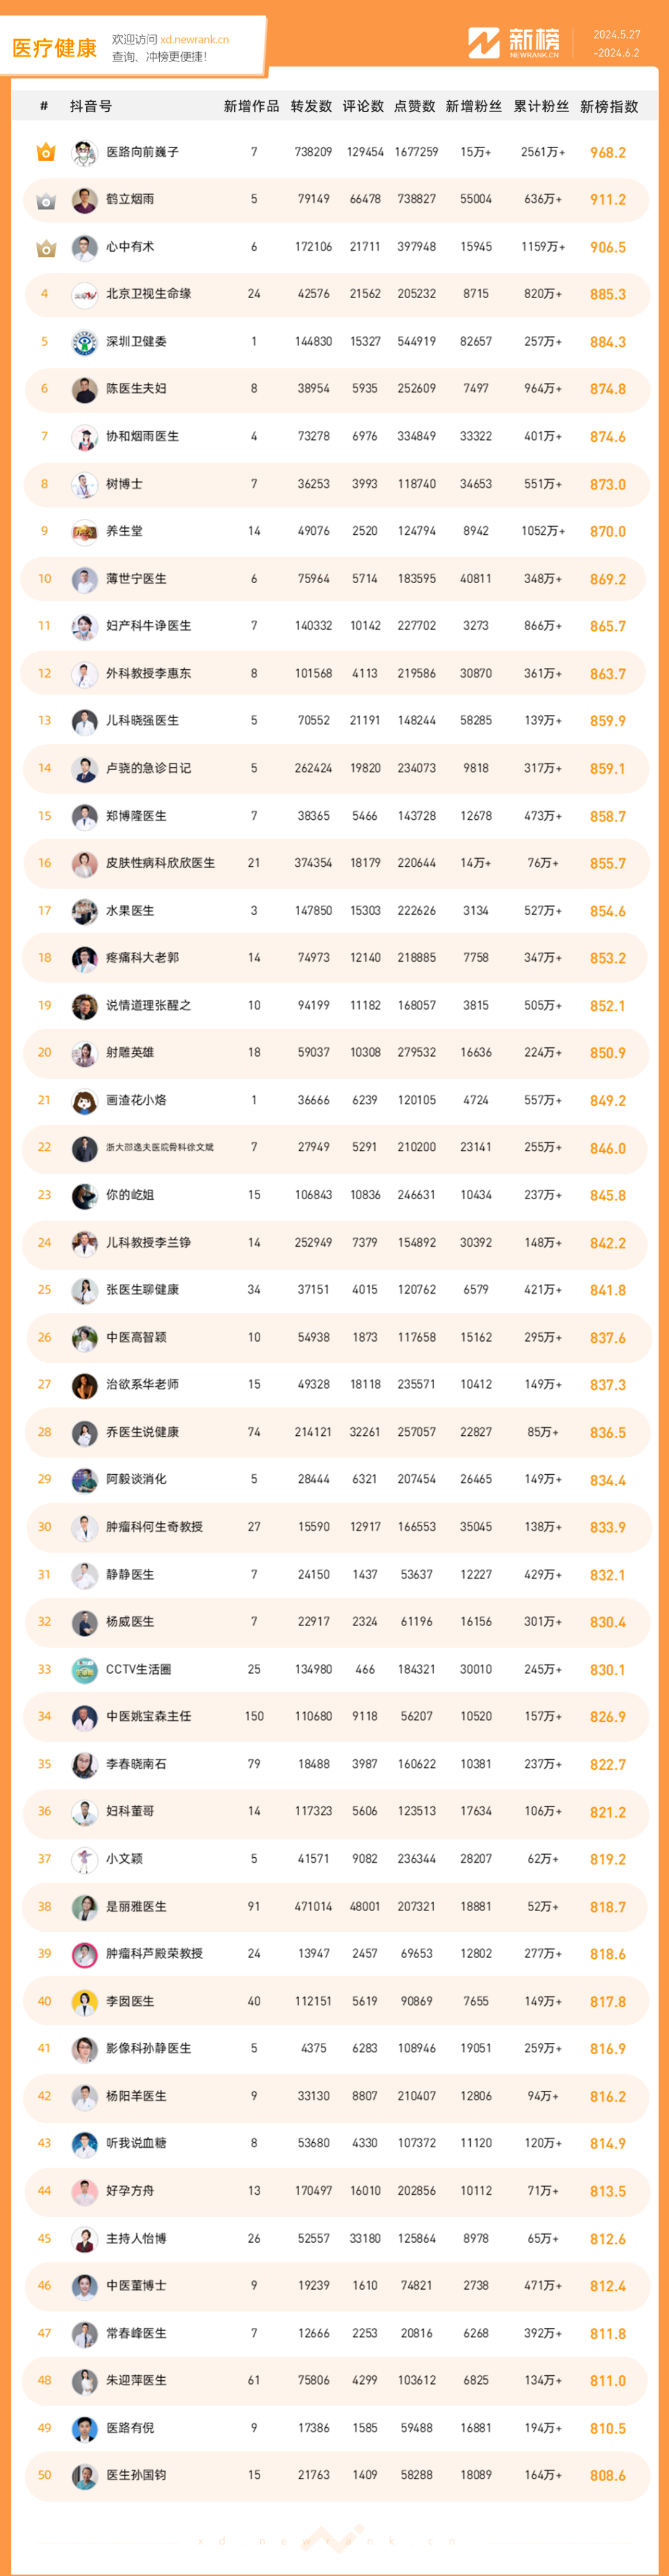Click the silver second-place crown icon
The height and width of the screenshot is (2576, 669).
coord(45,200)
